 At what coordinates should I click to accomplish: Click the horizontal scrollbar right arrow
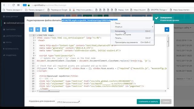click(165, 91)
